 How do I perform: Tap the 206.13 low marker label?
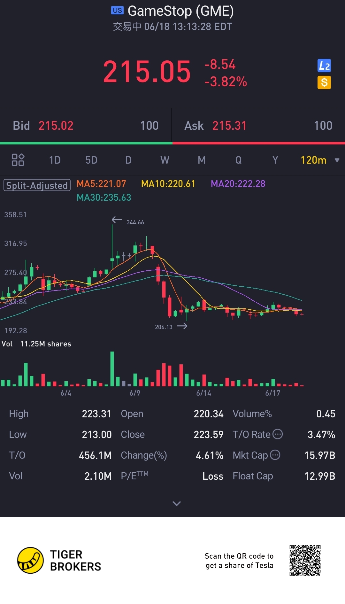point(164,327)
